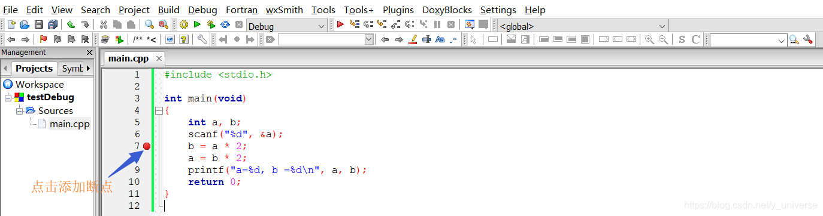Click the red Toggle bookmark flag icon
Image resolution: width=823 pixels, height=216 pixels.
click(x=43, y=39)
